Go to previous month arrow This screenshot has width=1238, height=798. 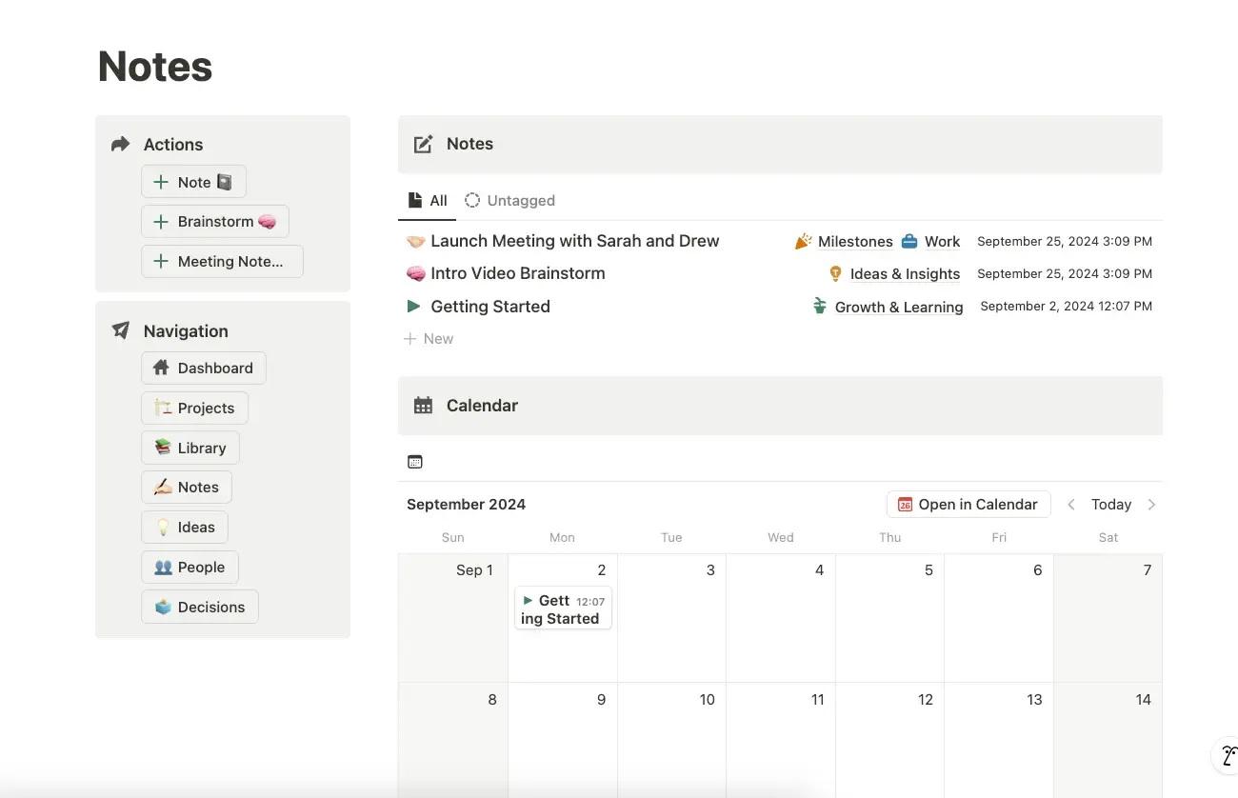click(1071, 505)
